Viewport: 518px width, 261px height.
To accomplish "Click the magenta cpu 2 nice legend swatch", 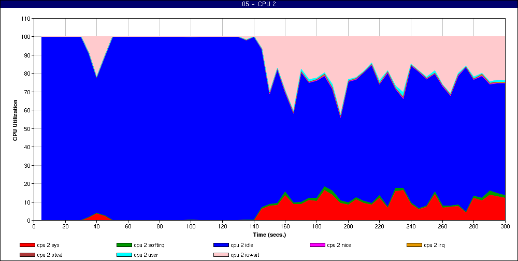I will pyautogui.click(x=317, y=245).
